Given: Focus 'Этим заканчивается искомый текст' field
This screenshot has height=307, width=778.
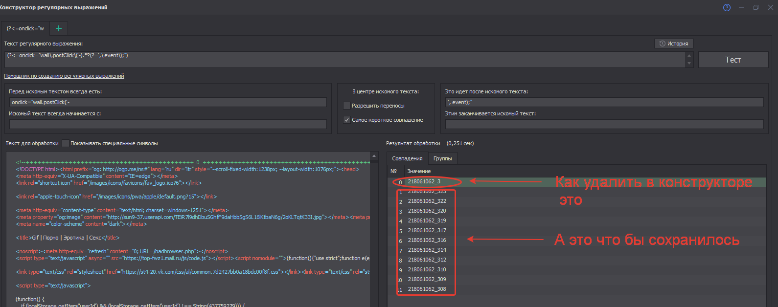Looking at the screenshot, I should (x=604, y=124).
